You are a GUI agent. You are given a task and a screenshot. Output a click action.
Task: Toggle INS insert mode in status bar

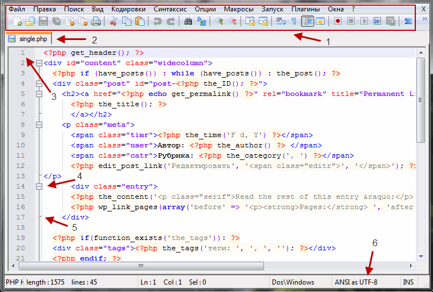click(408, 282)
